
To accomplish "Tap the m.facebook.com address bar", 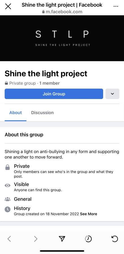I will pos(62,12).
